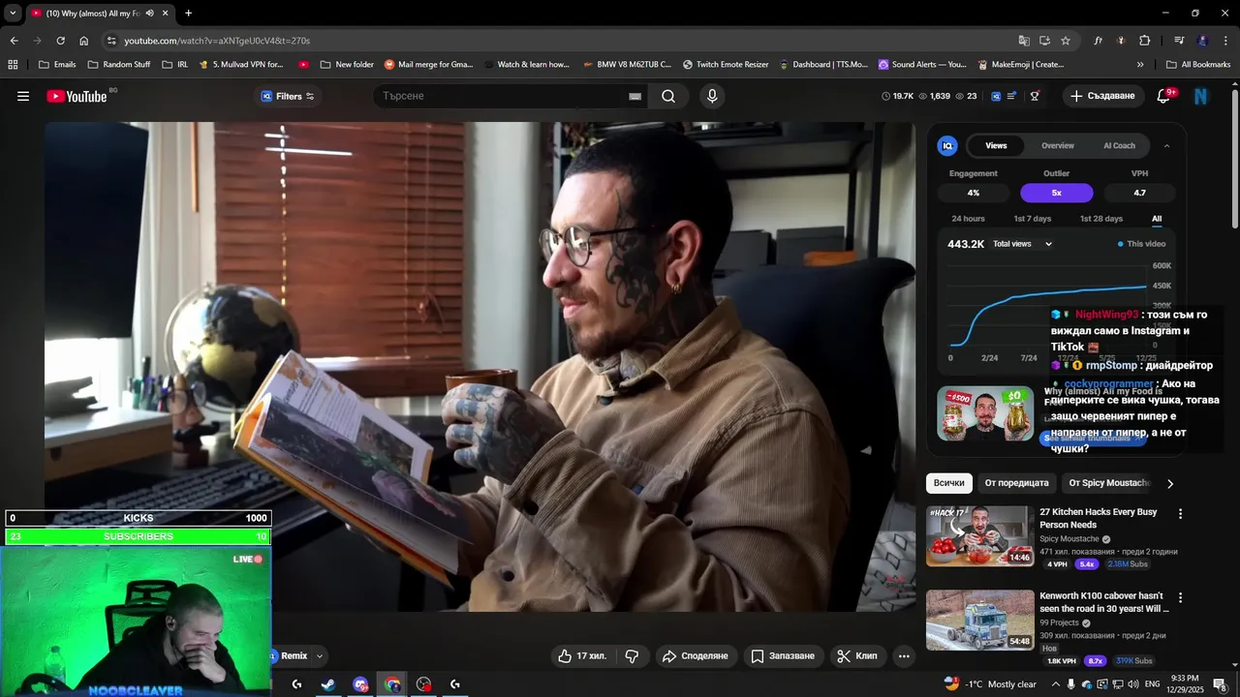Click into the Търсене search field

(x=502, y=96)
